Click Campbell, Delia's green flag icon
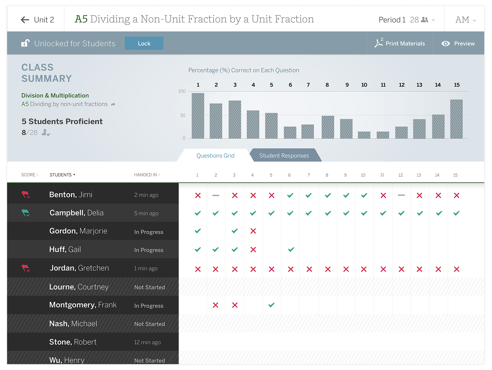 26,213
